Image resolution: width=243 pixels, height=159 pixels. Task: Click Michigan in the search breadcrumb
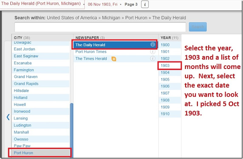pyautogui.click(x=111, y=18)
